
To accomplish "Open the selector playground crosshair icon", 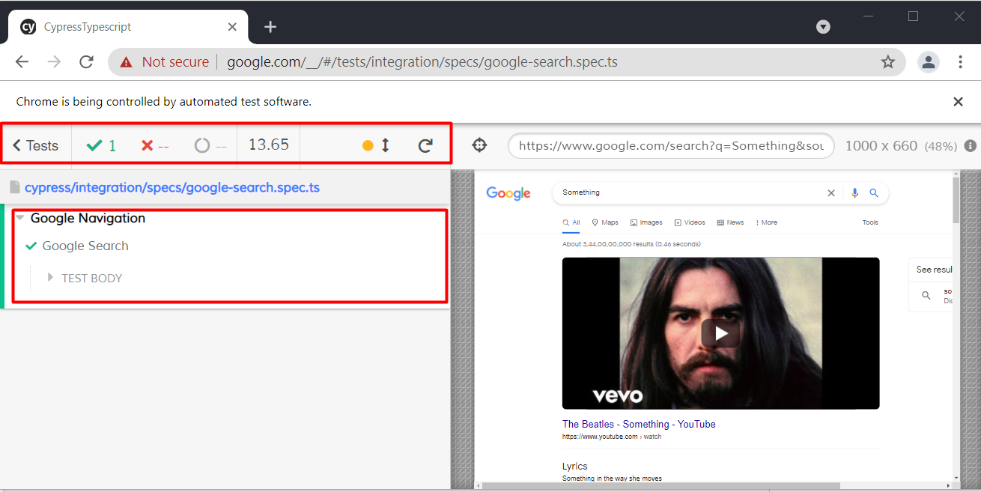I will [x=480, y=145].
